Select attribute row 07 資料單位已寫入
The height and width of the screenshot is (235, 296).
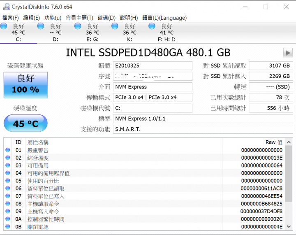pos(144,196)
